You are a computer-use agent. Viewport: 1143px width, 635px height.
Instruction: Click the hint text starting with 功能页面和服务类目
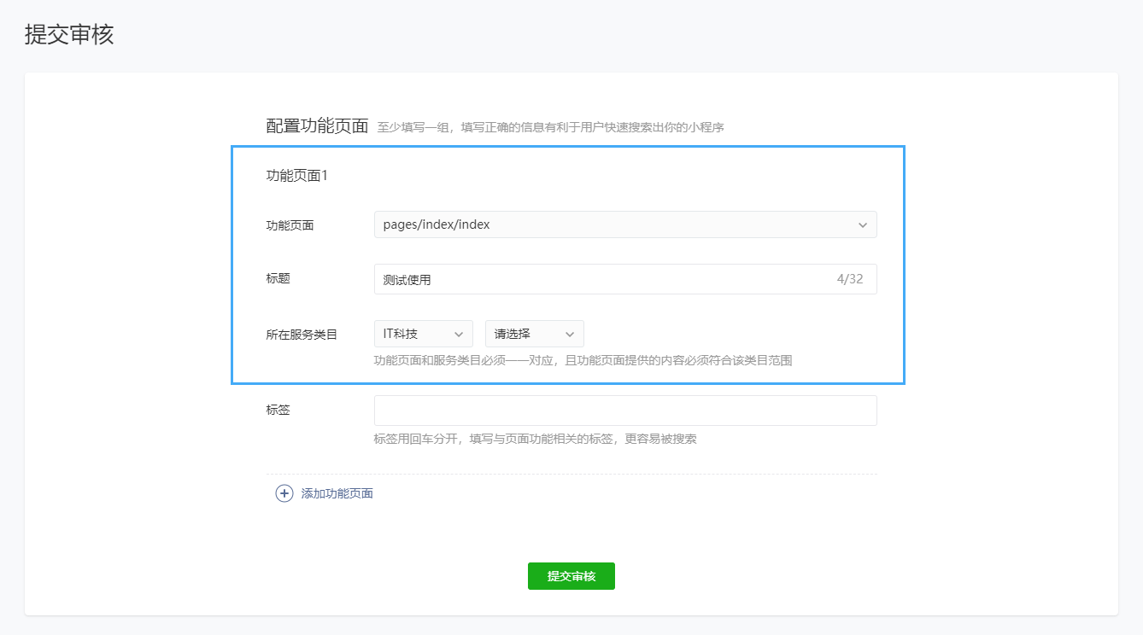[x=583, y=360]
